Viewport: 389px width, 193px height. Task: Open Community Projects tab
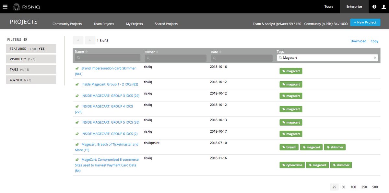(x=67, y=24)
